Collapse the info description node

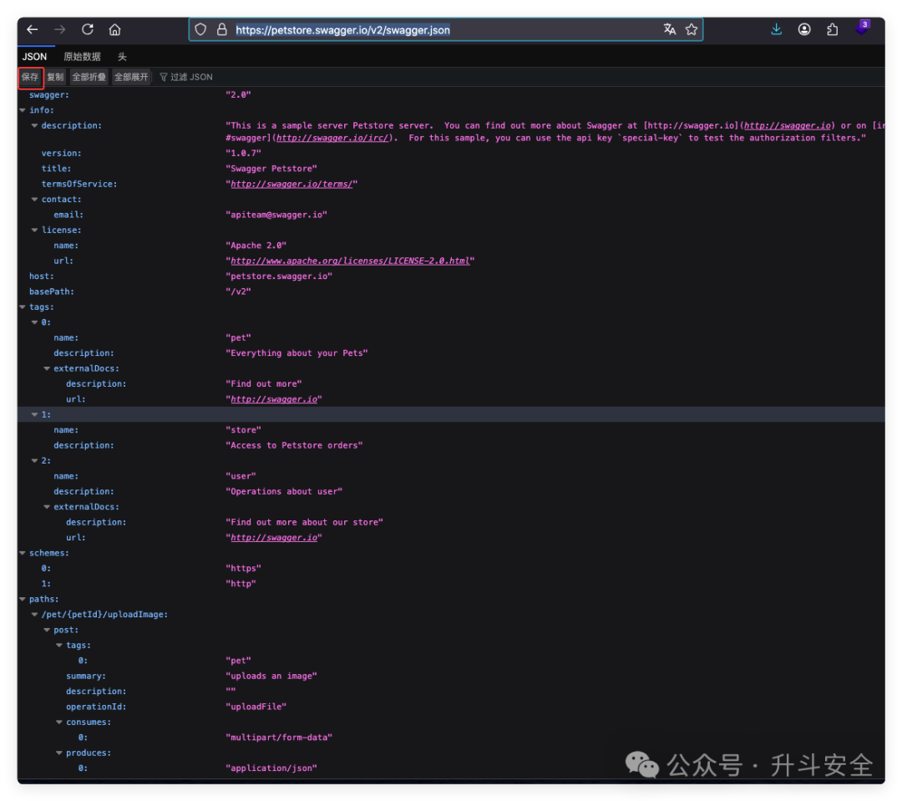(34, 125)
